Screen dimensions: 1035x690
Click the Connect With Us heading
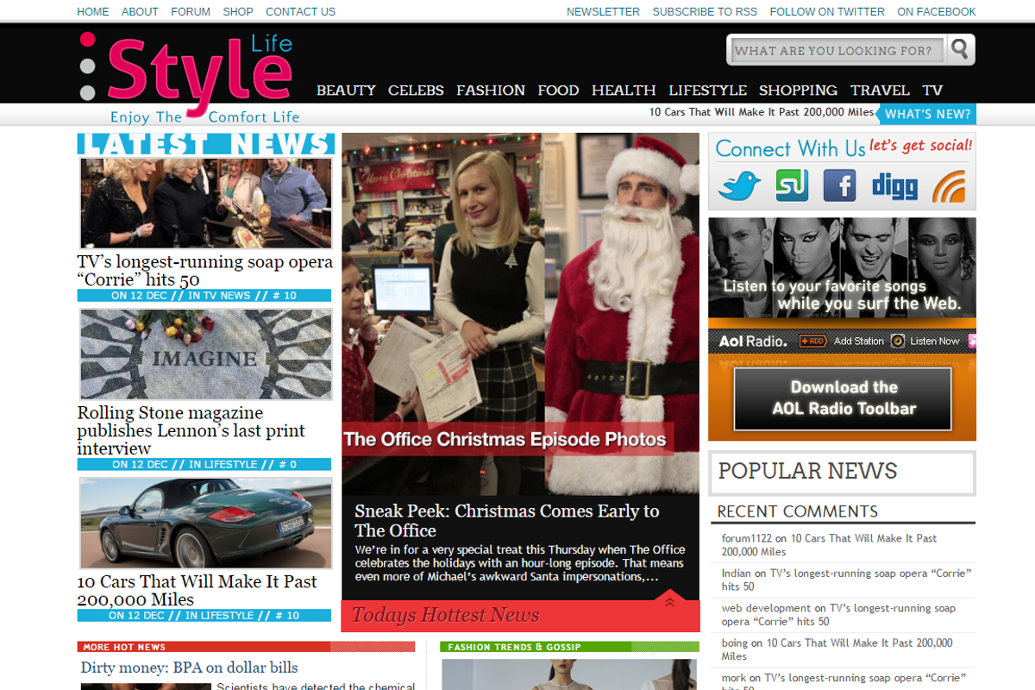[790, 148]
